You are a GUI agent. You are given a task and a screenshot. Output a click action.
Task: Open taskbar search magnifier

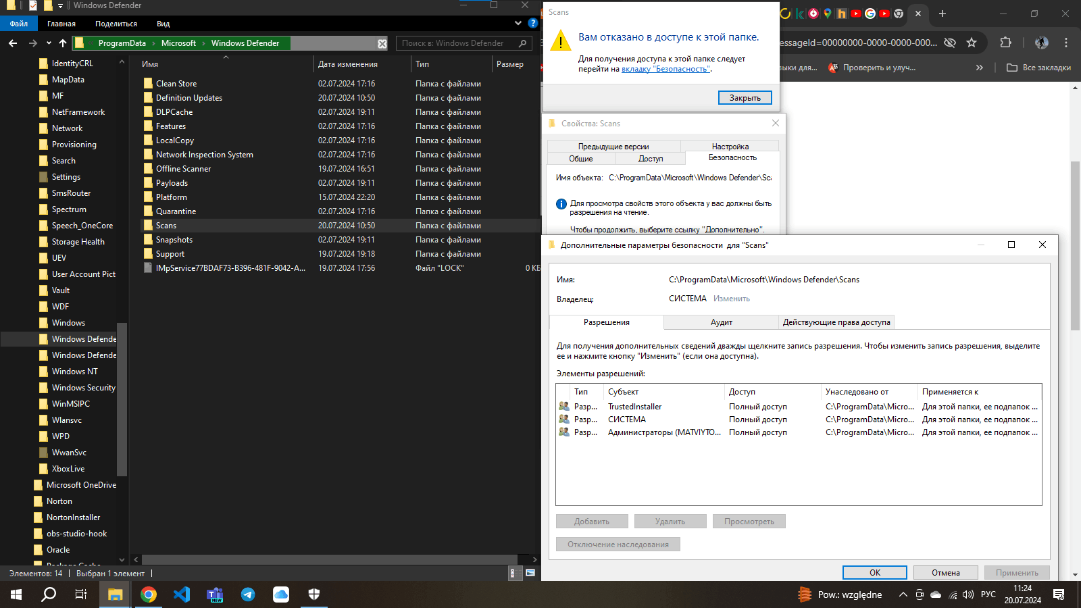[49, 594]
